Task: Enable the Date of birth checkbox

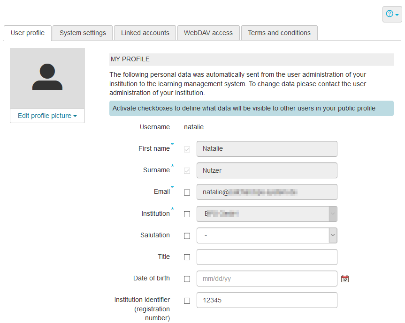Action: (187, 279)
